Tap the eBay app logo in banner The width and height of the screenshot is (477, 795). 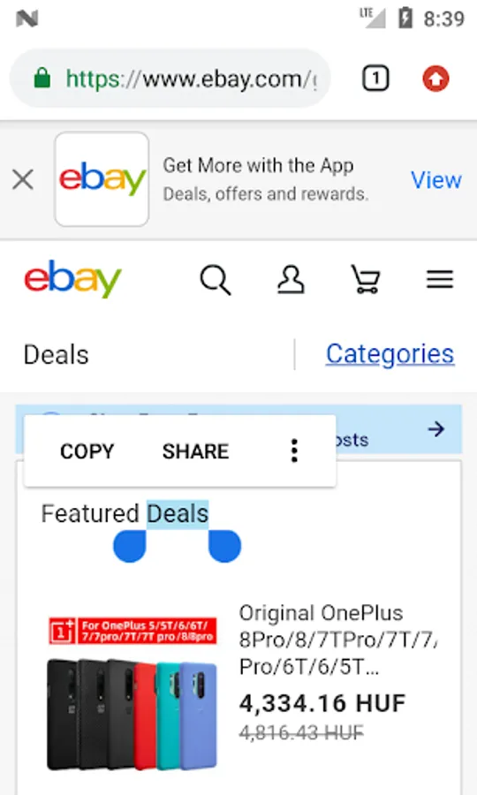(102, 179)
